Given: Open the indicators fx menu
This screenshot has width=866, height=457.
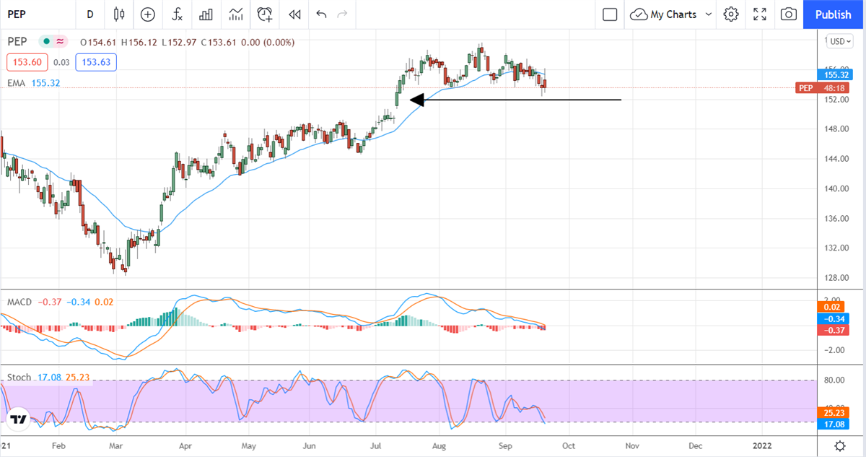Looking at the screenshot, I should pos(177,14).
